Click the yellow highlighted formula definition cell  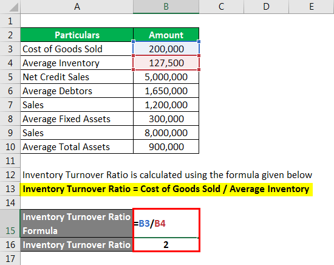[x=166, y=189]
